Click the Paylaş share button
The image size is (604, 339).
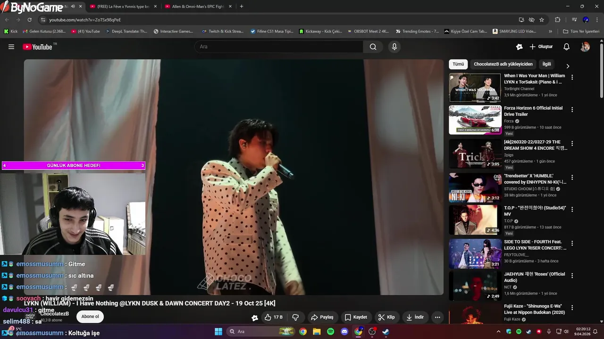(x=322, y=317)
